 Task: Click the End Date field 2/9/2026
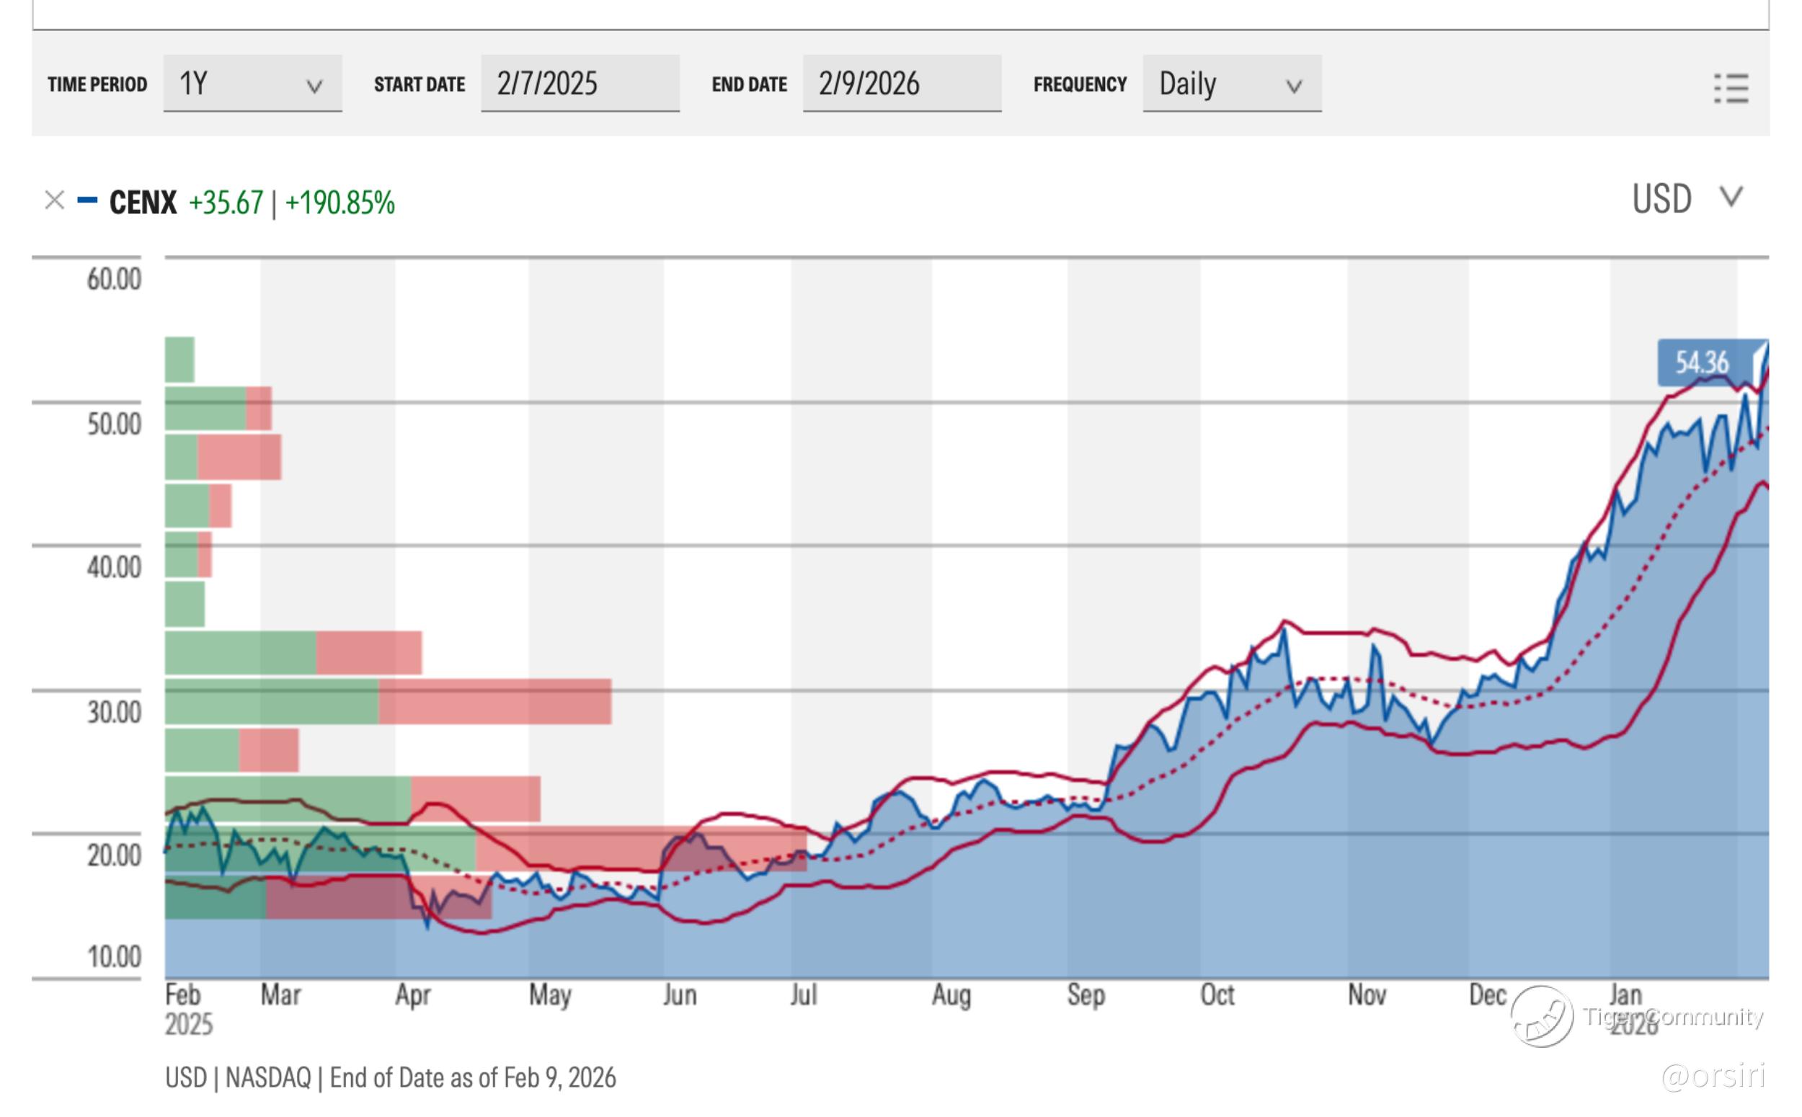pos(902,84)
